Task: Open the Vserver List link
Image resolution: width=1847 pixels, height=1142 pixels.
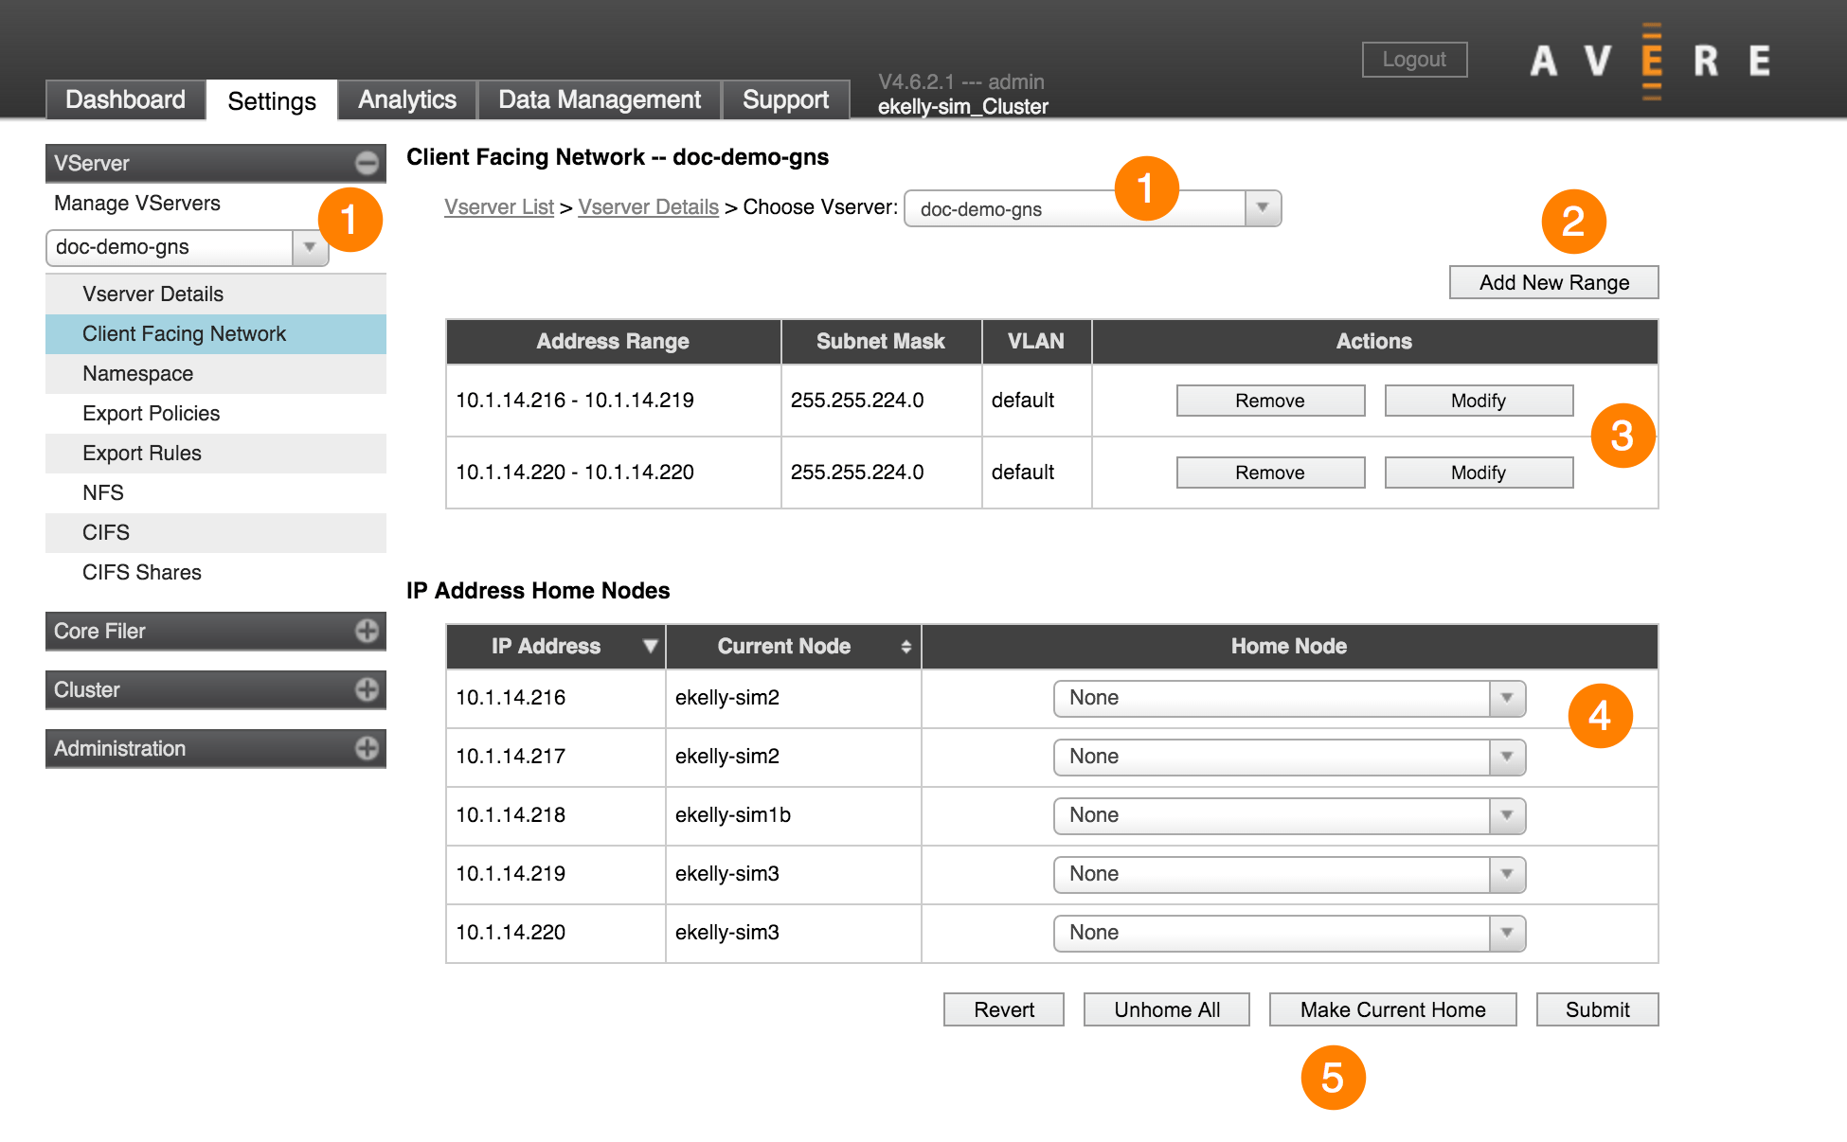Action: (x=499, y=206)
